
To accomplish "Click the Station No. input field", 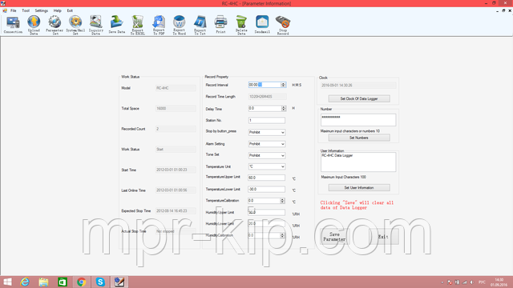I will [267, 120].
